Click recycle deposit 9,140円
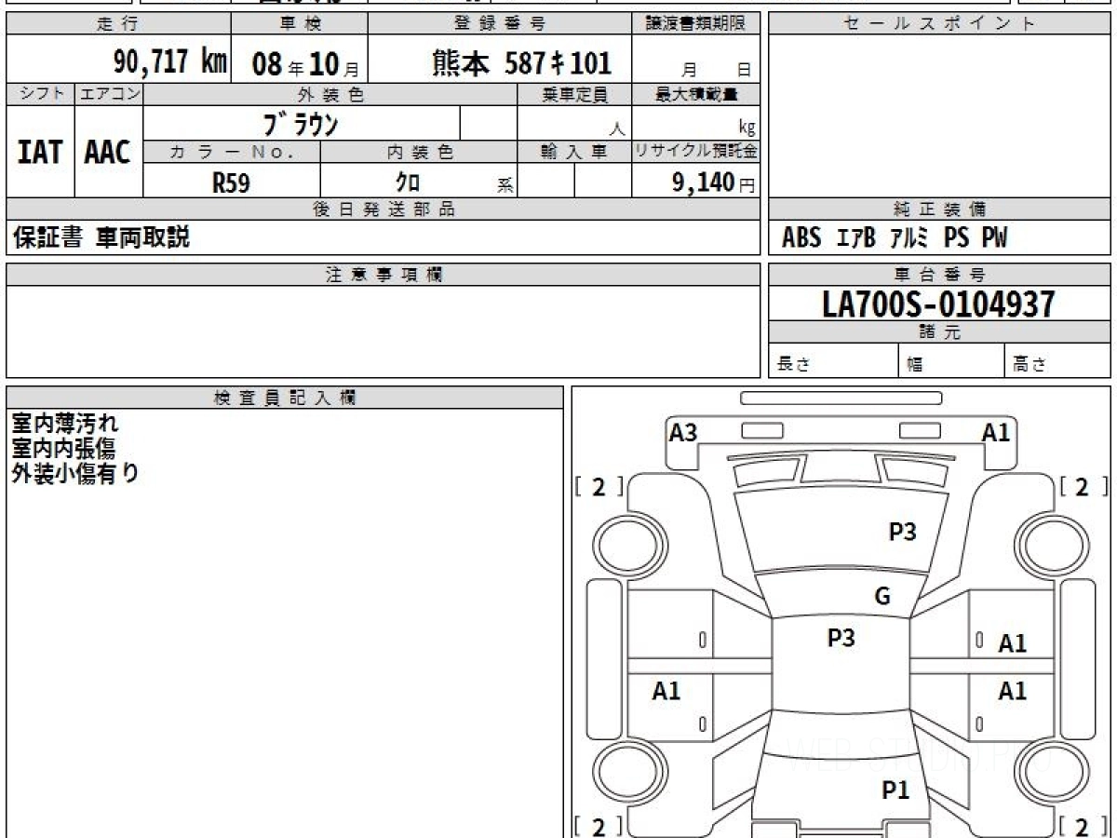1117x838 pixels. point(714,182)
